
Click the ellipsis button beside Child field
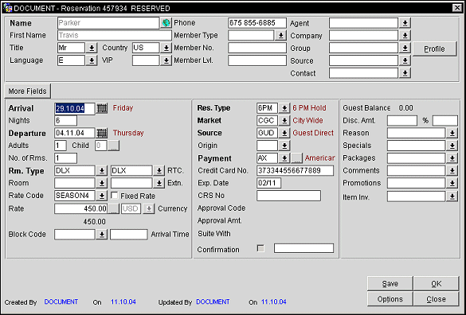pos(113,146)
